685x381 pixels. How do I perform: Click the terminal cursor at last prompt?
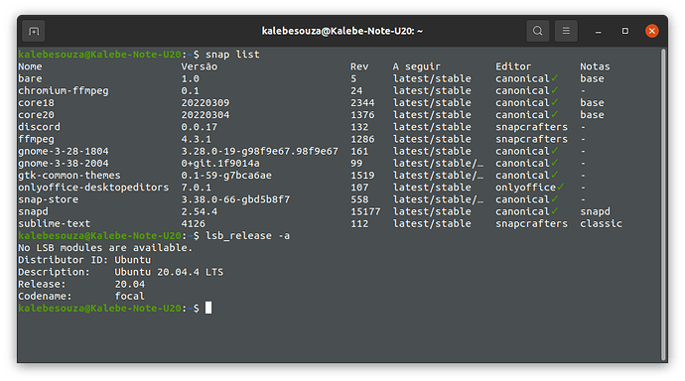tap(208, 308)
